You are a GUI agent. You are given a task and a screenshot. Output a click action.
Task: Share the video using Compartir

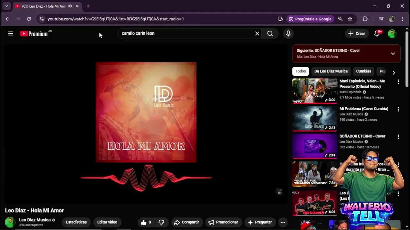[186, 222]
